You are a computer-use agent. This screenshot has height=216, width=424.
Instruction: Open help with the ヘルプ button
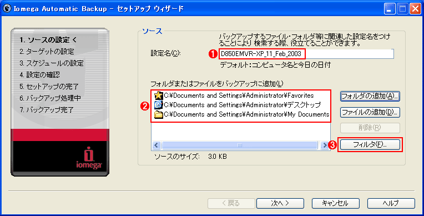pos(391,203)
